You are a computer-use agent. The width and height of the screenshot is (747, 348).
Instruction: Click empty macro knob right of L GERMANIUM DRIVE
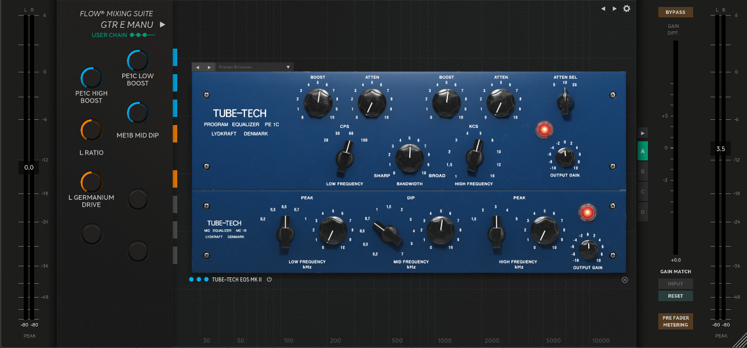pyautogui.click(x=138, y=200)
